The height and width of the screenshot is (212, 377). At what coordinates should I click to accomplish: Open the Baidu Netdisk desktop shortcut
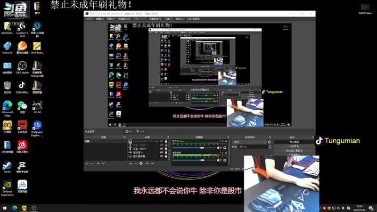[22, 187]
